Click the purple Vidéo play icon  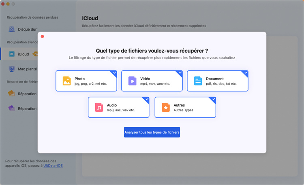pos(133,81)
